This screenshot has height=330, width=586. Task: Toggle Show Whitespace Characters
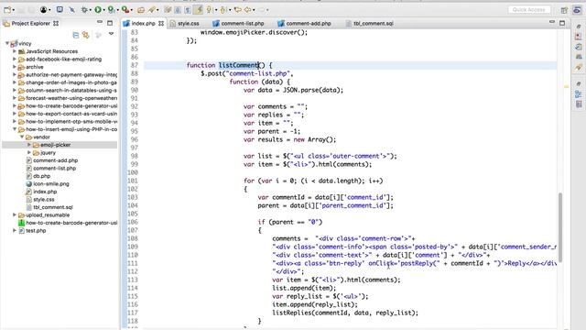point(188,10)
